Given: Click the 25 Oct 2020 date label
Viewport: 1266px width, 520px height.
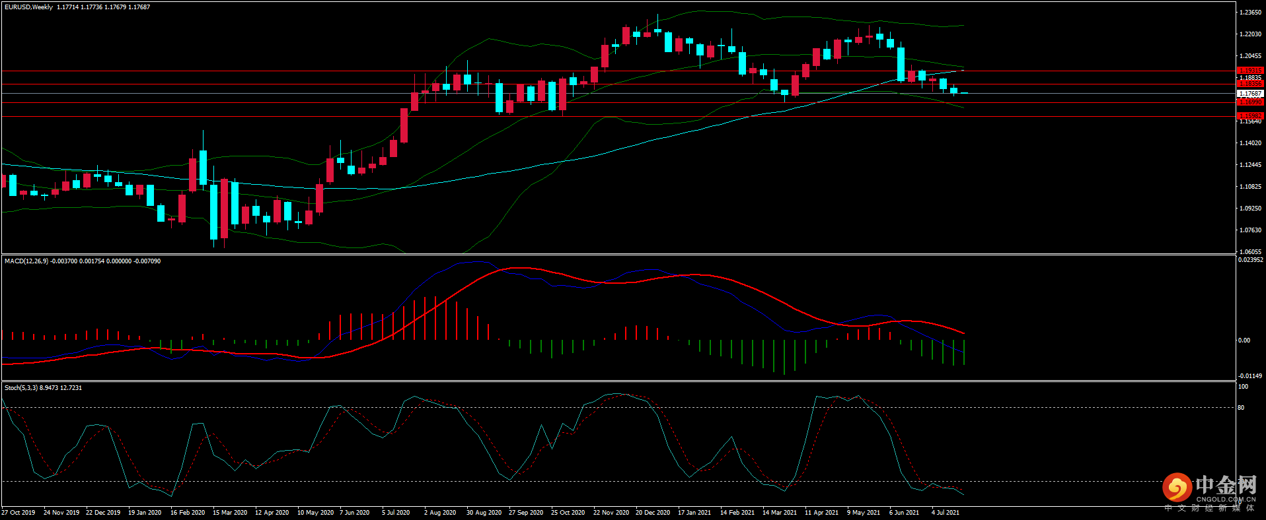Looking at the screenshot, I should [568, 513].
